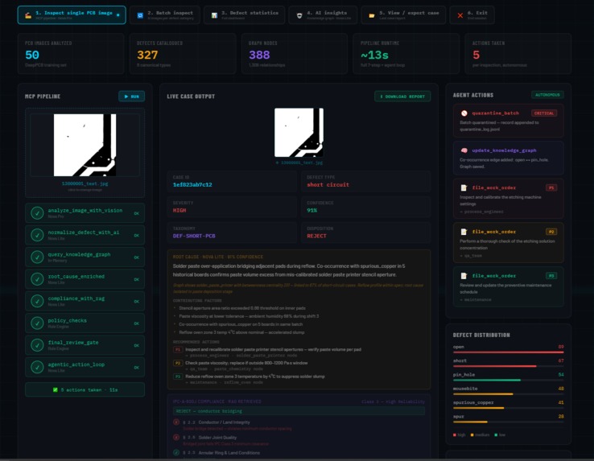Viewport: 594px width, 461px height.
Task: Click the P2 tag for 'Check paste viscosity'
Action: (x=178, y=363)
